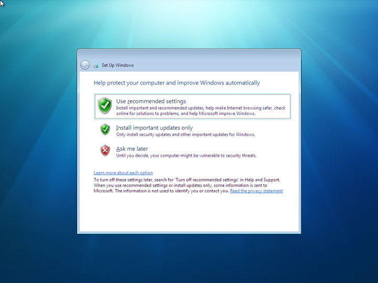Click the Help protect your computer heading
This screenshot has width=378, height=283.
[177, 83]
